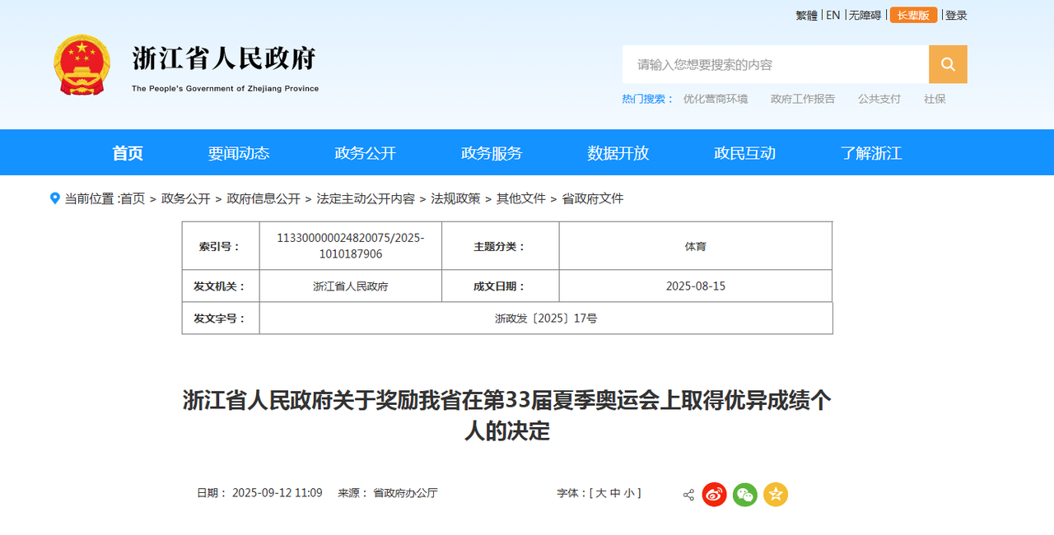The image size is (1054, 535).
Task: Enable 无障碍 accessibility mode
Action: click(865, 15)
